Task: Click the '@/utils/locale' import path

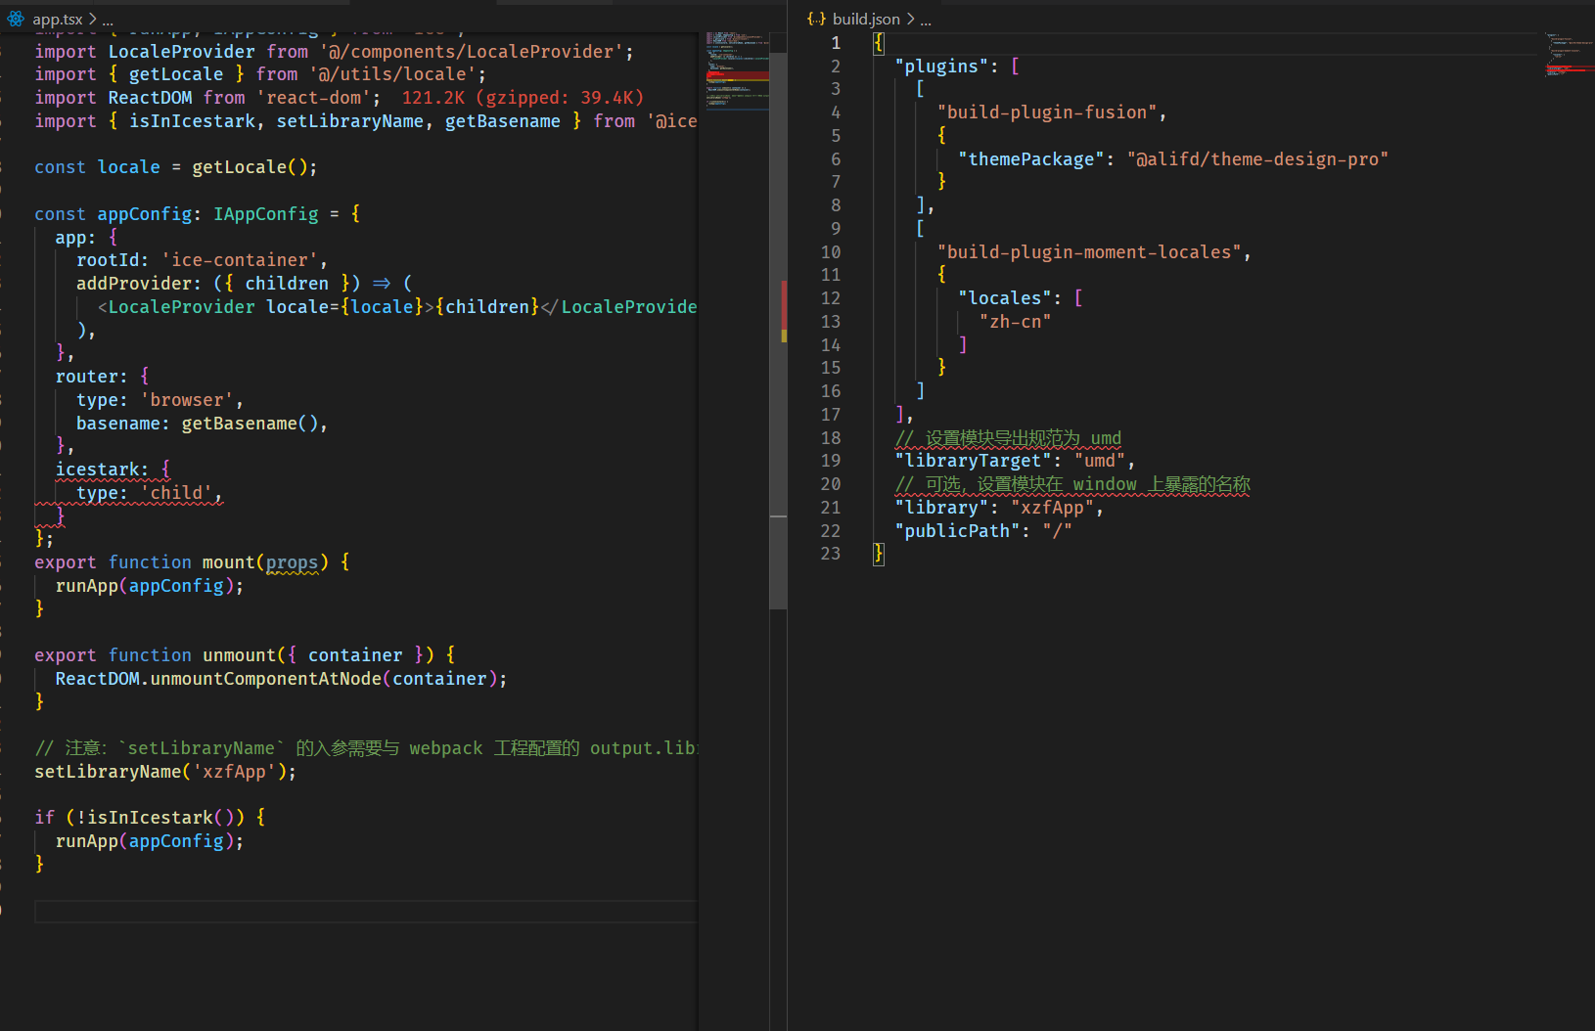Action: (392, 74)
